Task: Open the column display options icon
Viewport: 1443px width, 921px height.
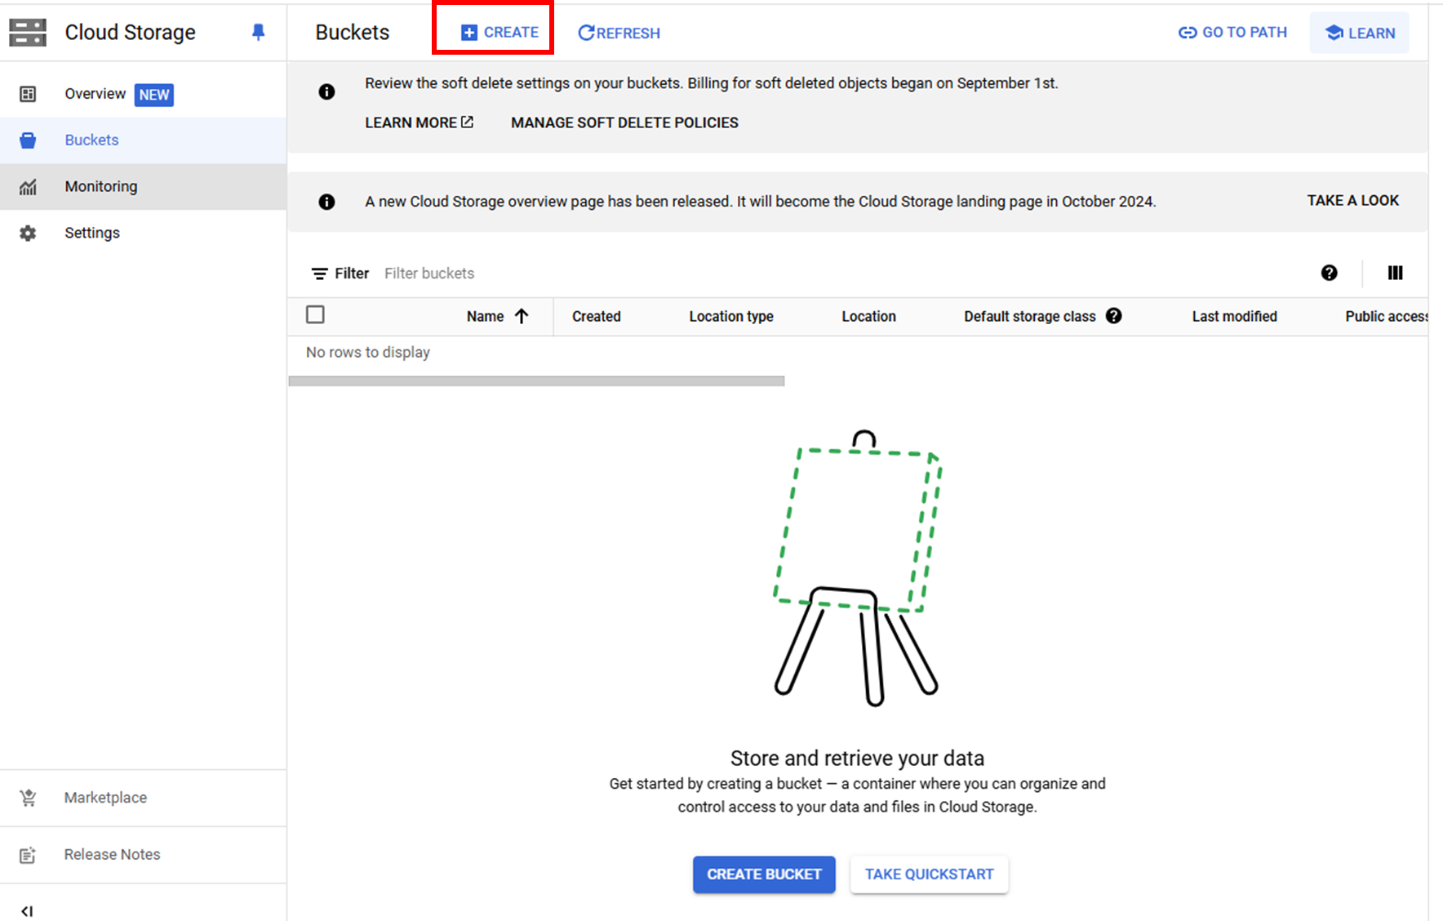Action: [x=1395, y=273]
